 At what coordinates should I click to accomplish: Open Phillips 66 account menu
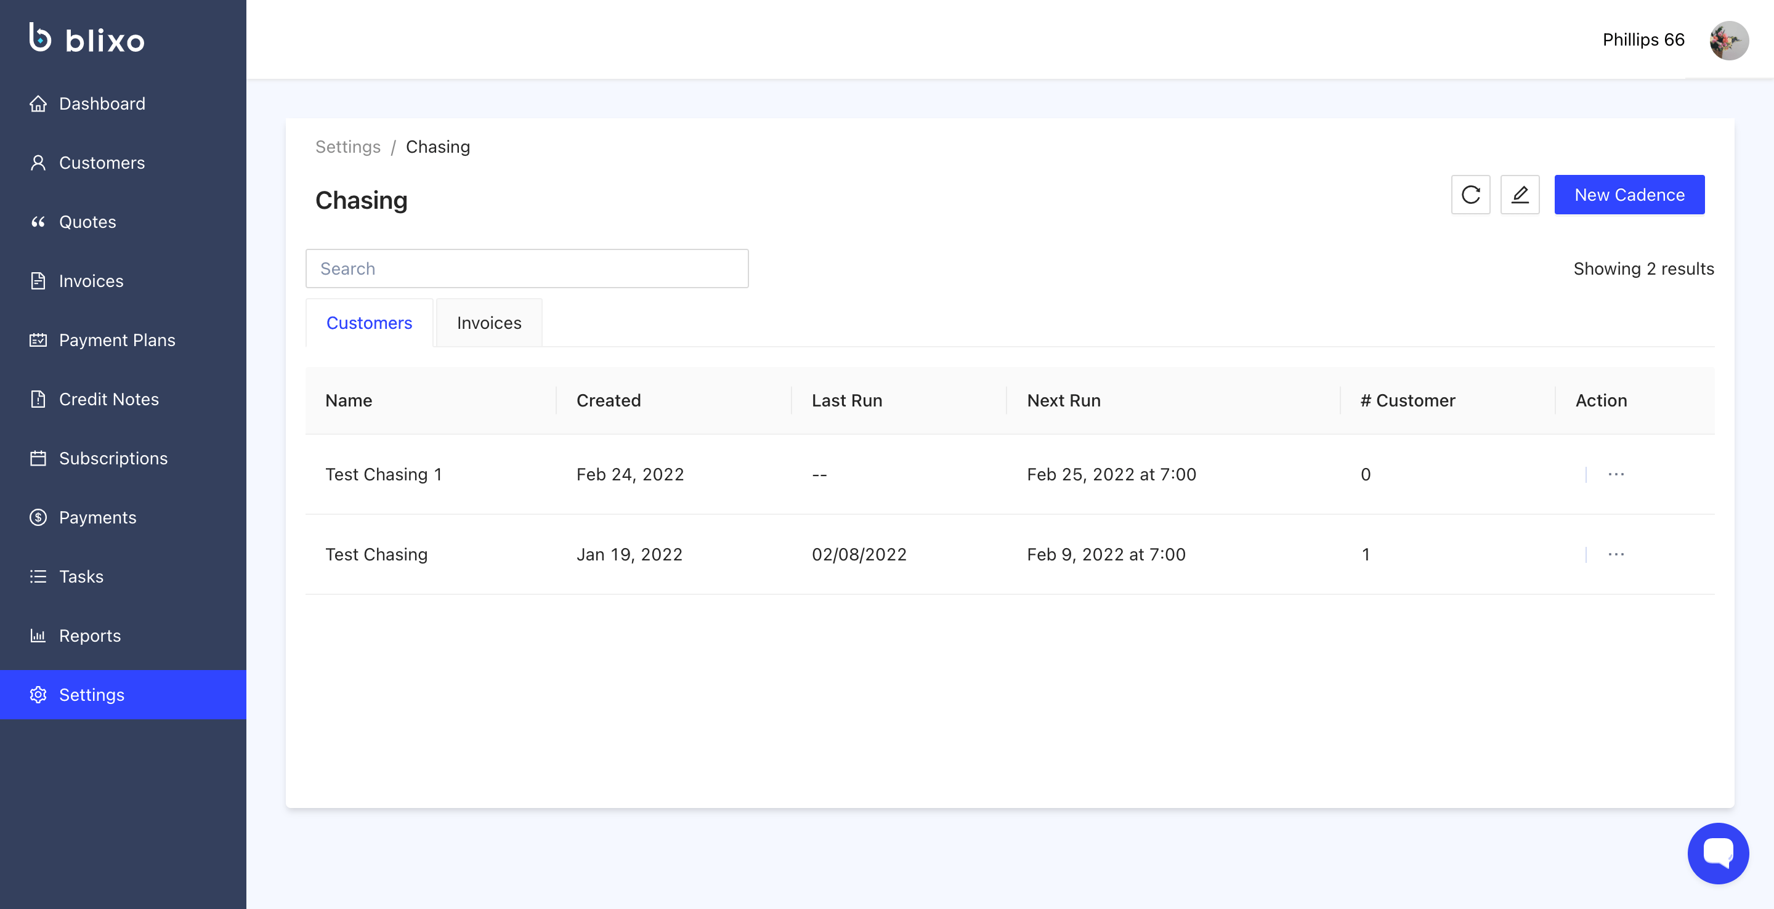coord(1643,40)
